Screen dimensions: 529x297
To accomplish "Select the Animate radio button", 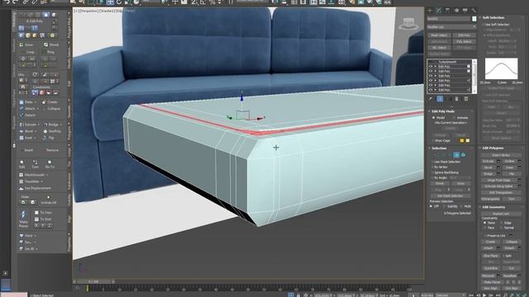I will tap(454, 117).
